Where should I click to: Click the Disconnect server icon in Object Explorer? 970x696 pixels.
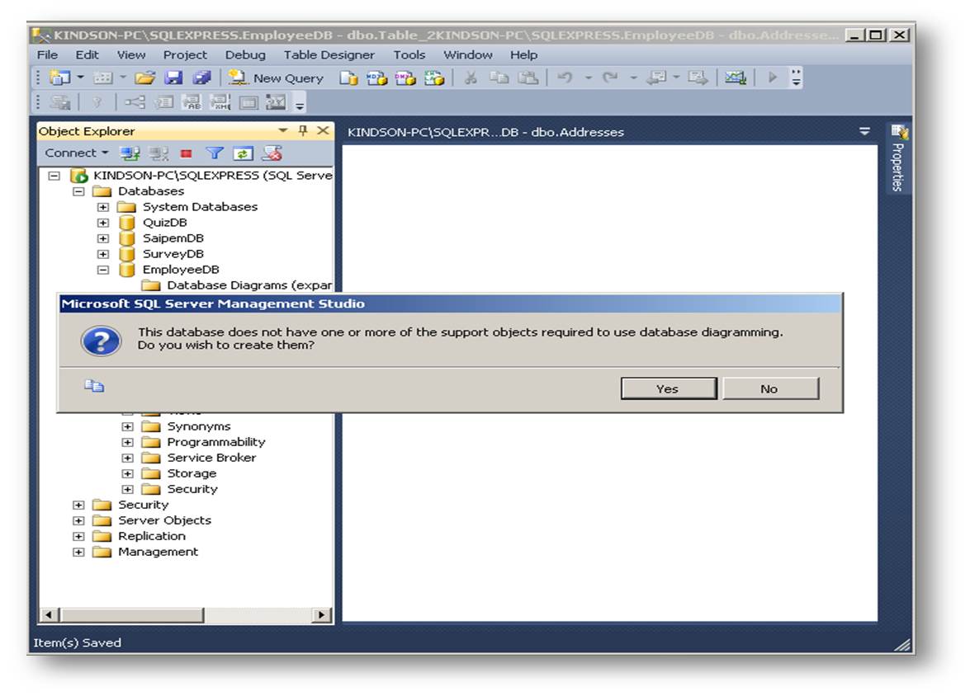(158, 153)
